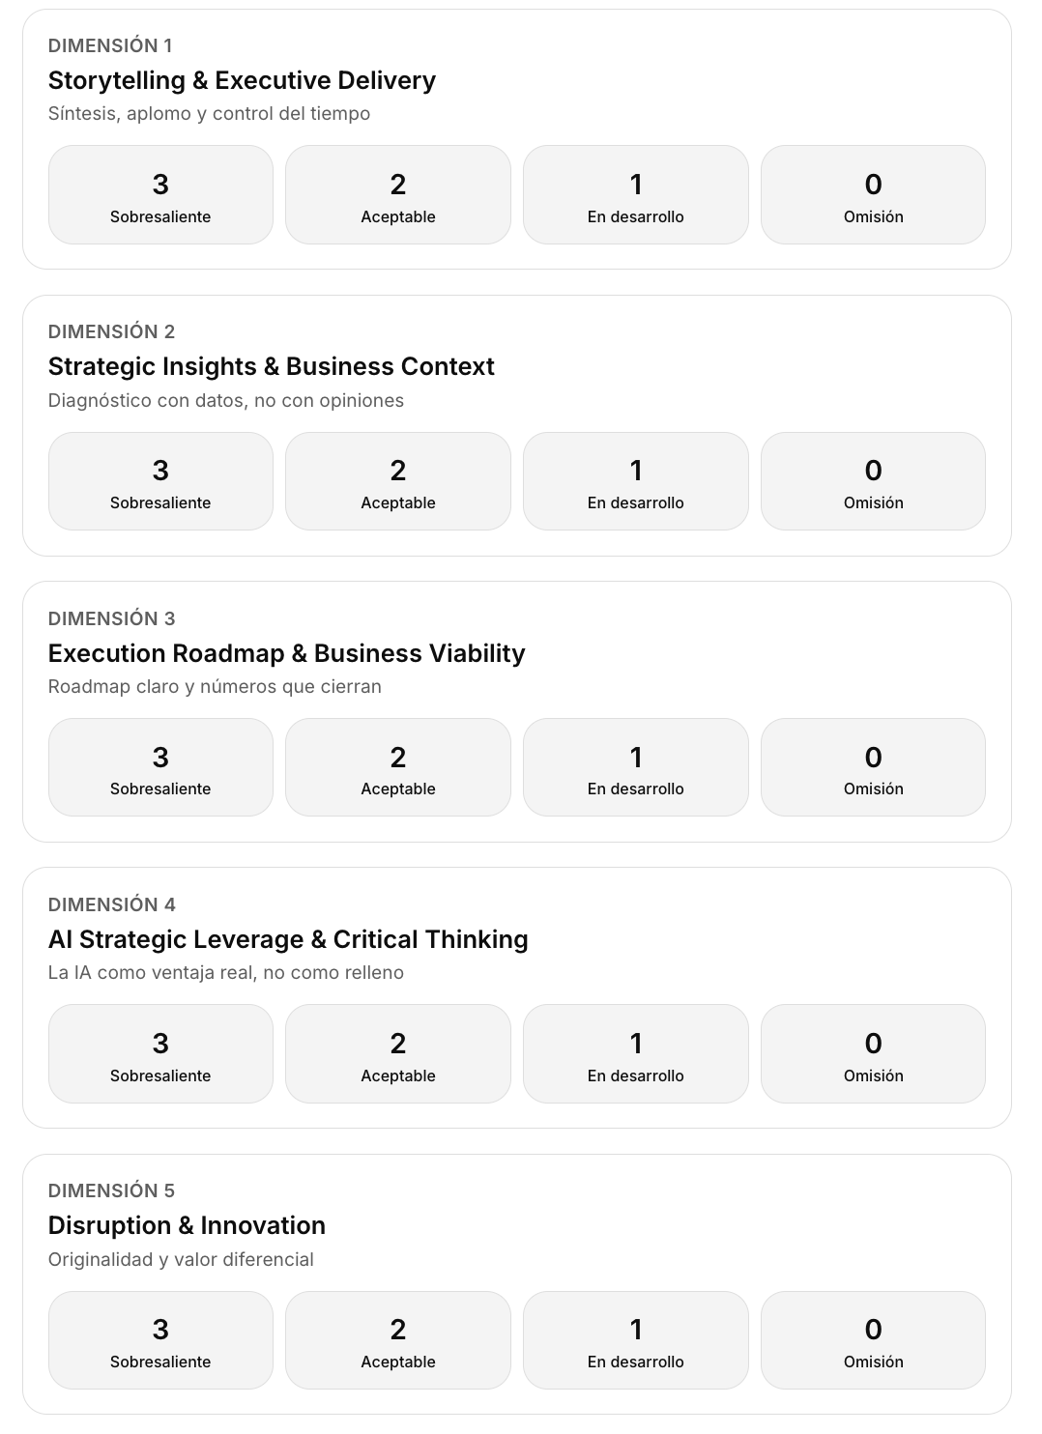Rate Execution Roadmap & Business Viability Sobresaliente
Image resolution: width=1042 pixels, height=1434 pixels.
pyautogui.click(x=160, y=767)
